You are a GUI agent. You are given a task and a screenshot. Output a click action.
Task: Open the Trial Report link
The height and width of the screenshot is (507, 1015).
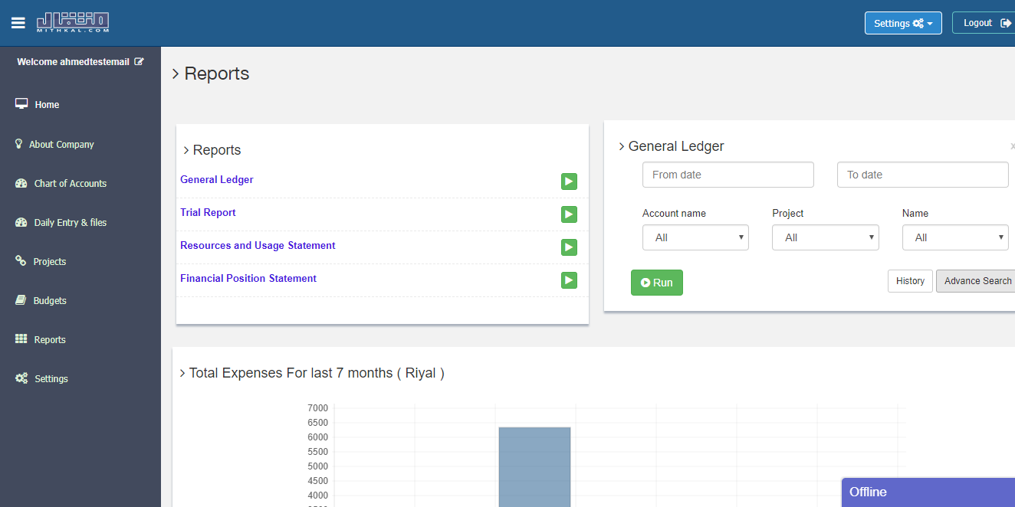208,212
